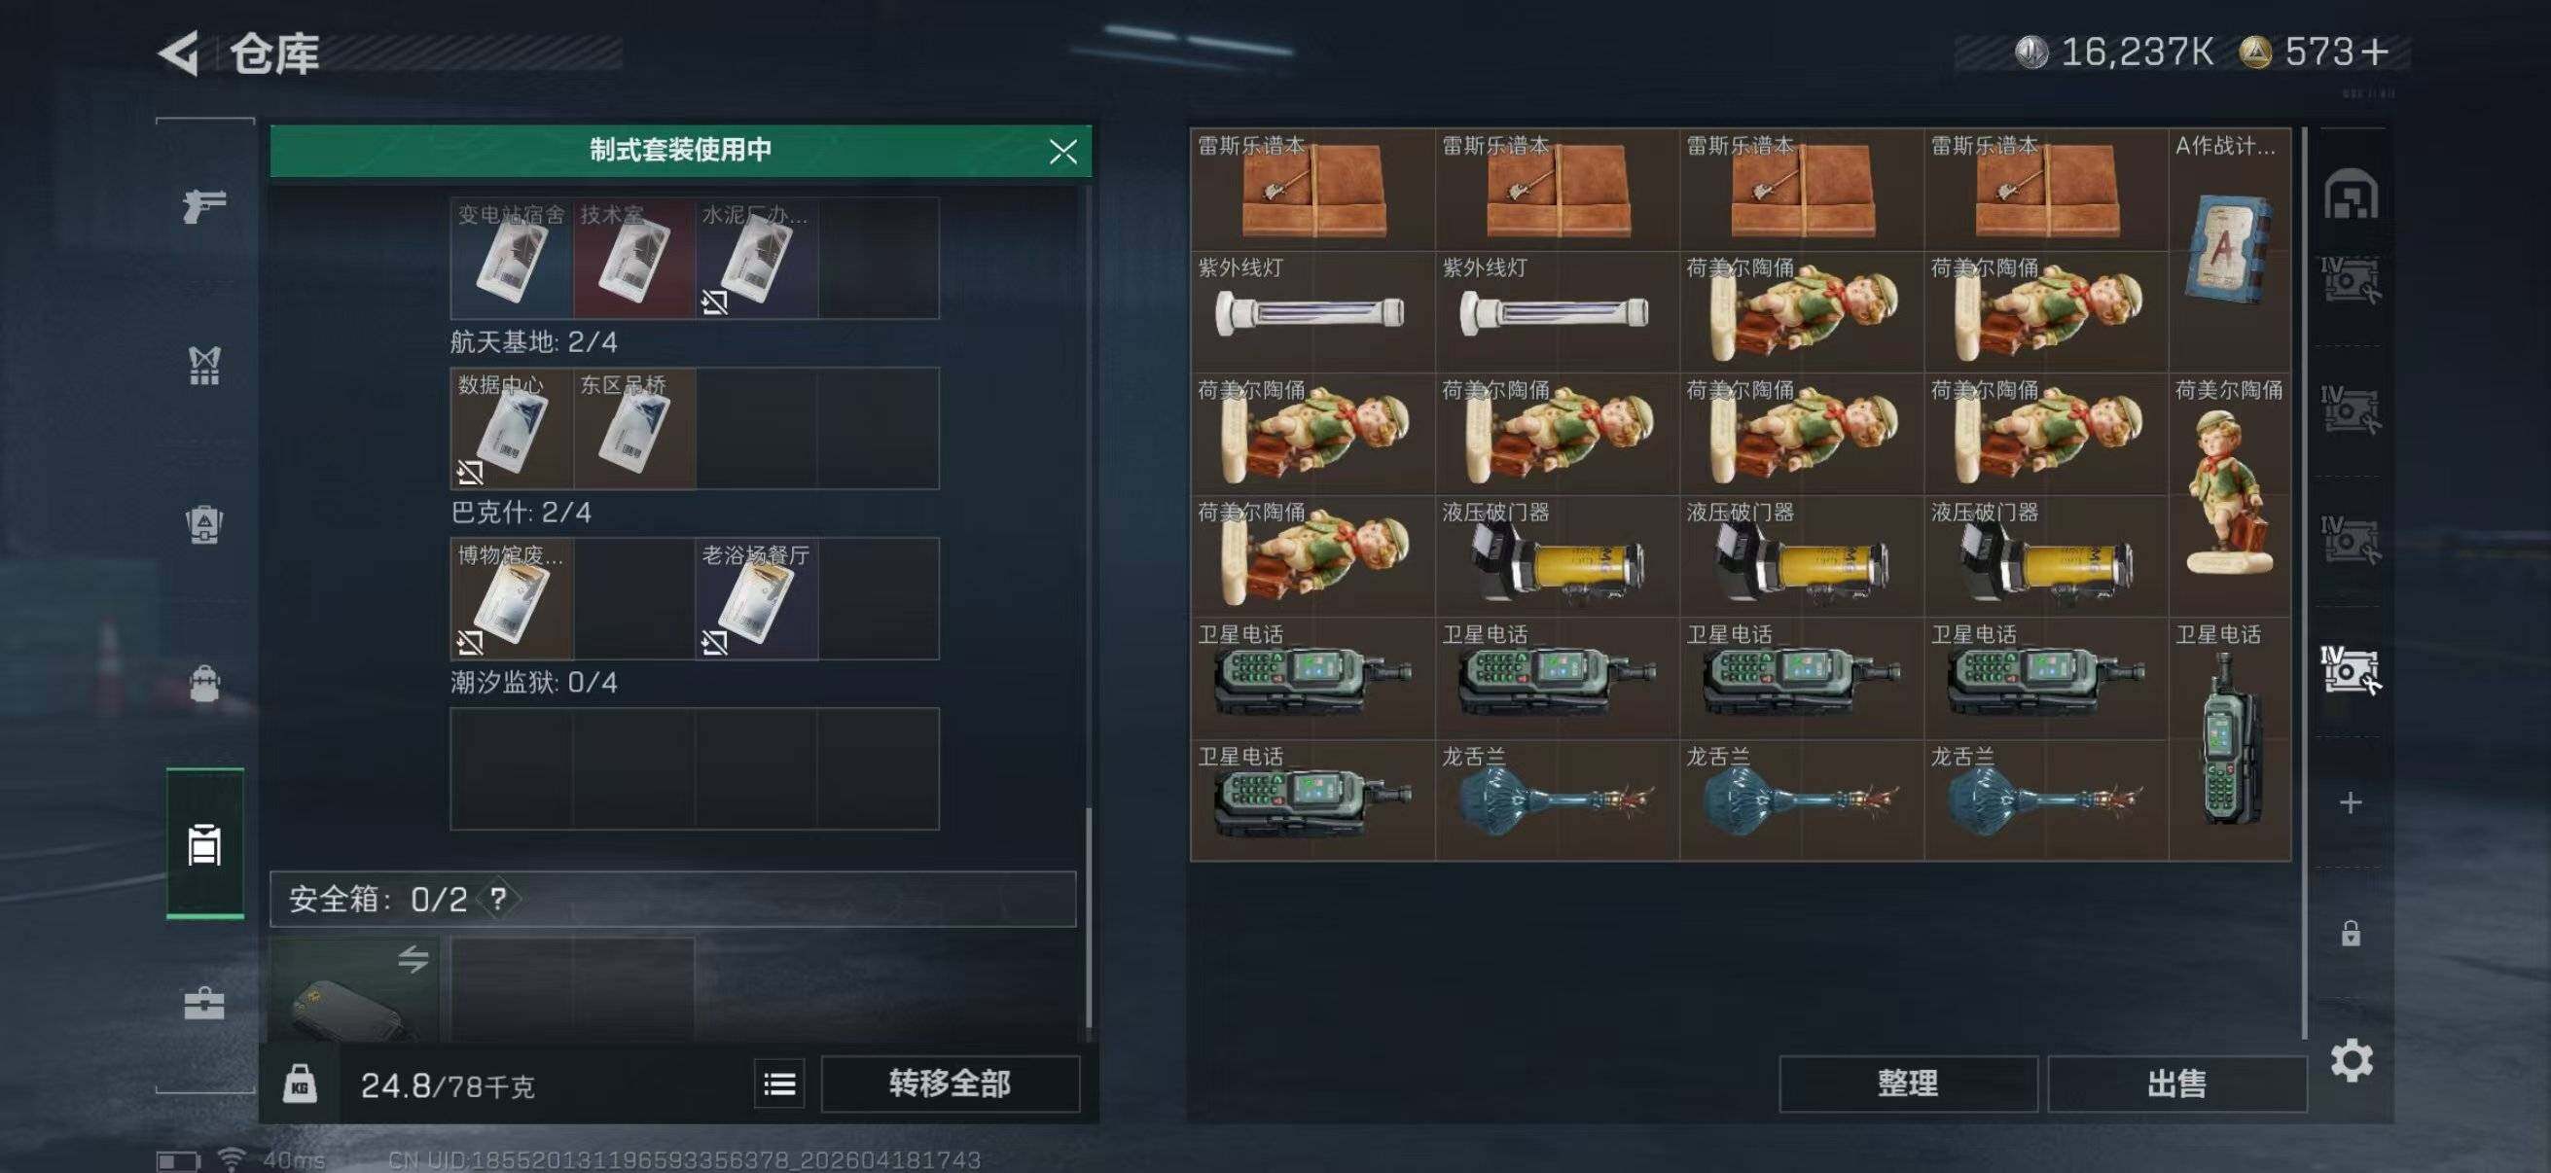The height and width of the screenshot is (1173, 2551).
Task: Click the safe box question mark help
Action: point(498,899)
